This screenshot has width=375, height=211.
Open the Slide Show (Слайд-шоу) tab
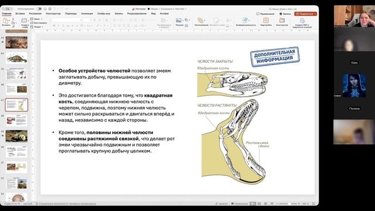[104, 13]
